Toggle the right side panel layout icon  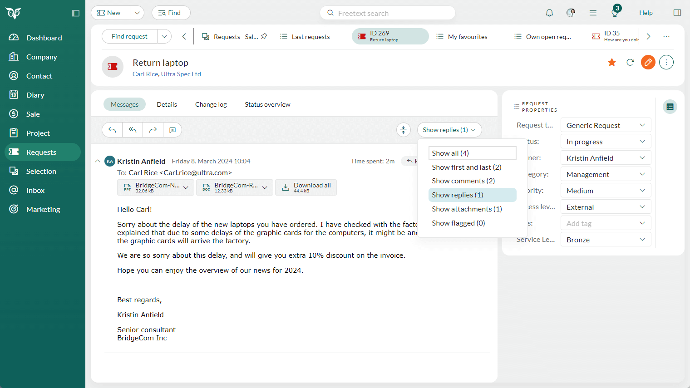677,12
